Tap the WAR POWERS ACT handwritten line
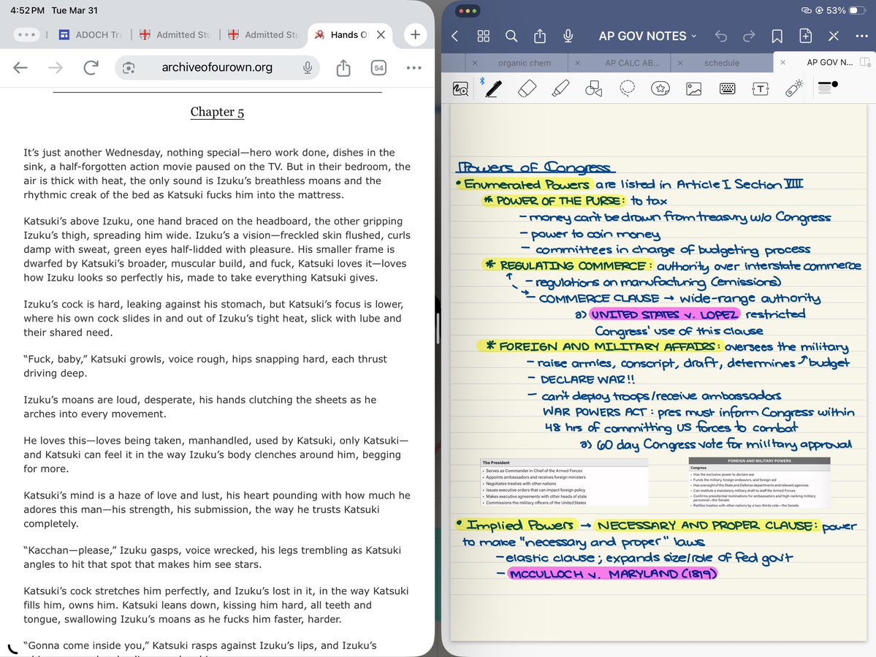Screen dimensions: 876x657 coord(698,412)
